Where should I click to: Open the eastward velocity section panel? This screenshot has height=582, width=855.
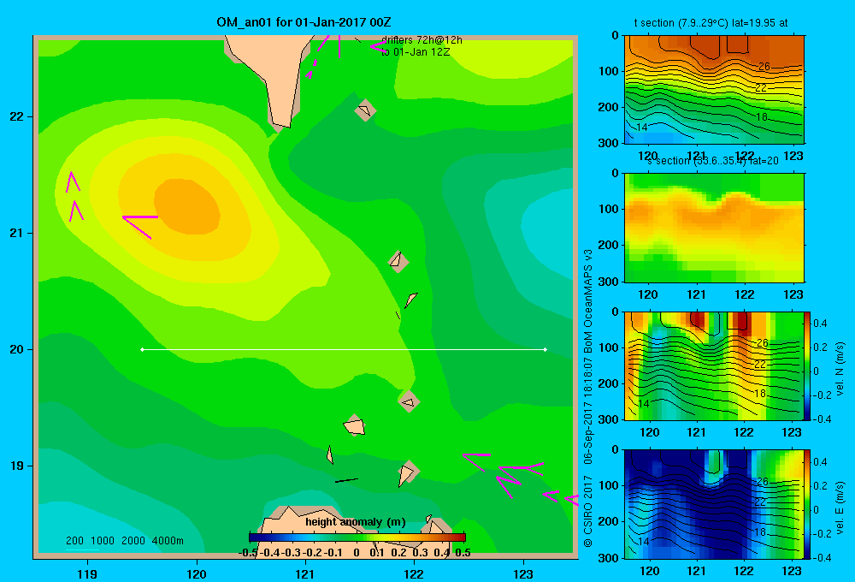coord(714,503)
